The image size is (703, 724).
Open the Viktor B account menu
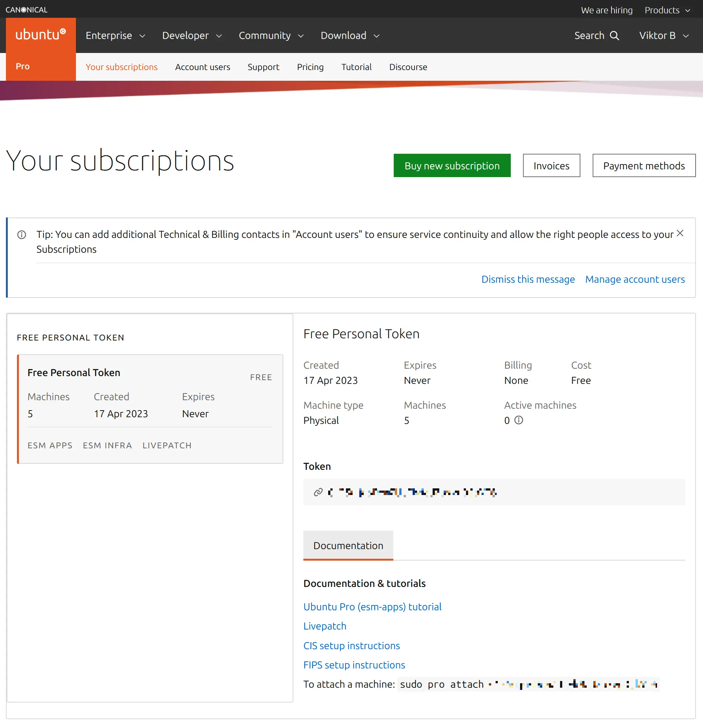point(664,36)
